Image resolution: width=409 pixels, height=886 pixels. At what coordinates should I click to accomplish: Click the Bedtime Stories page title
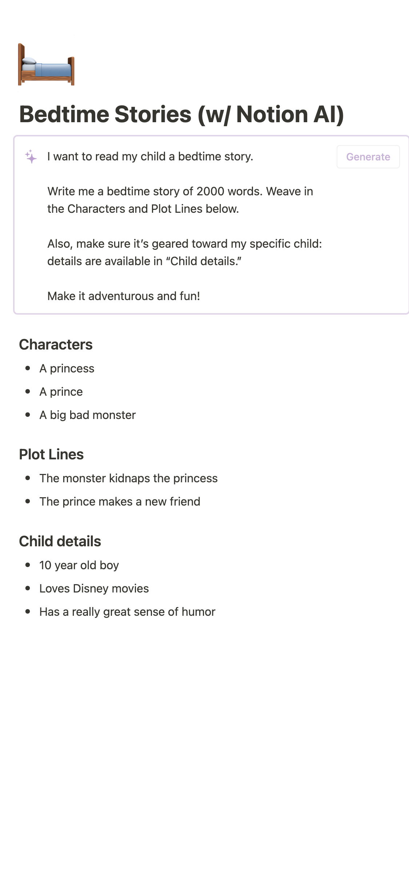(181, 114)
